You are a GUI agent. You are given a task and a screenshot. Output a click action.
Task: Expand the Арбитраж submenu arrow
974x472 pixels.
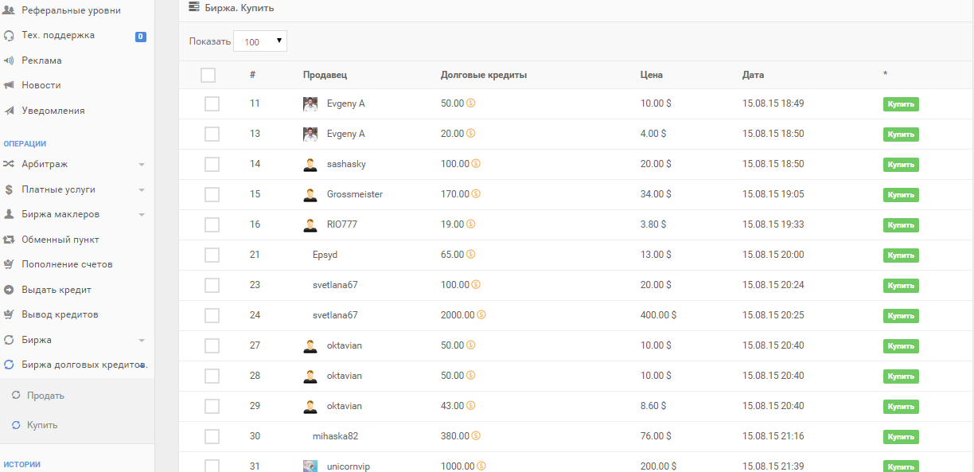pos(142,165)
